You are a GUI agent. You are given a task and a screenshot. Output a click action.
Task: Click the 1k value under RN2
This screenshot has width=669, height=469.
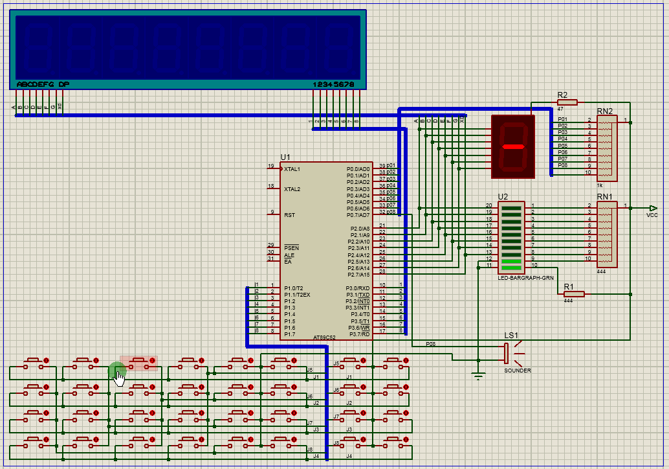[x=600, y=185]
